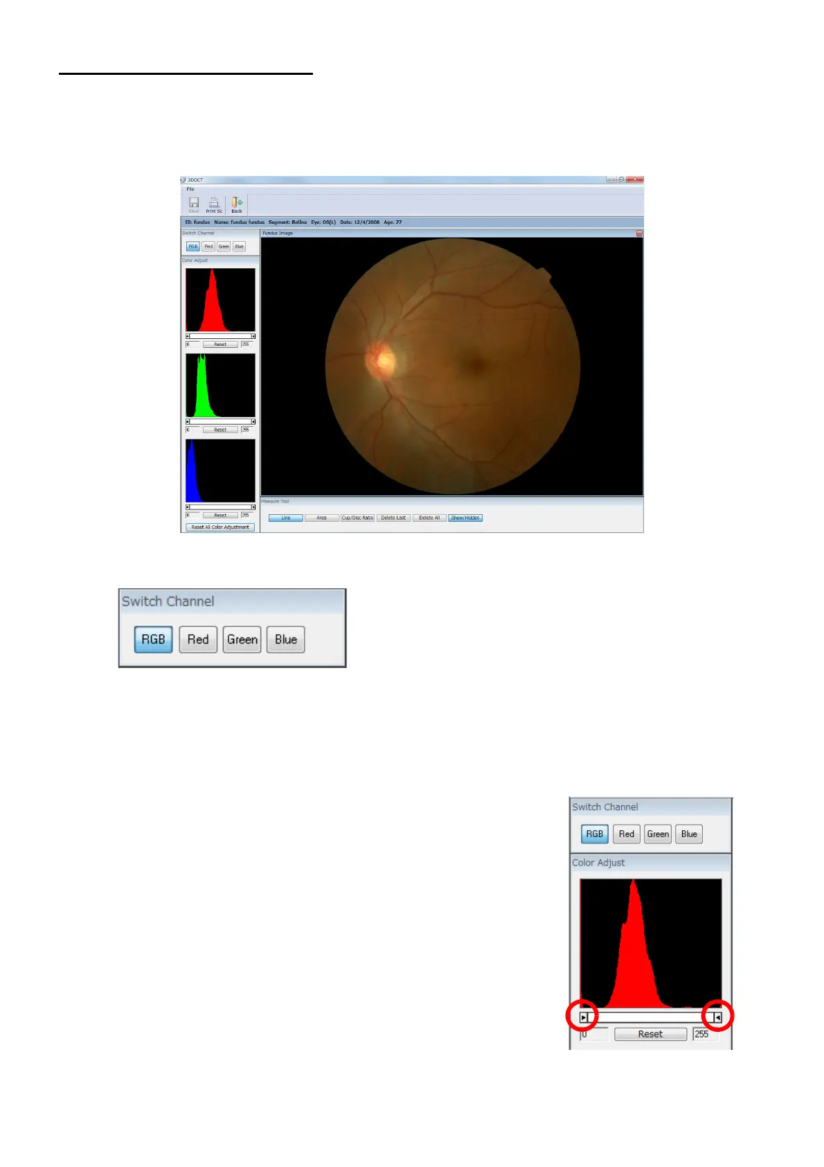824x1167 pixels.
Task: Select the Cup/Disc Ratio tool
Action: [x=357, y=518]
